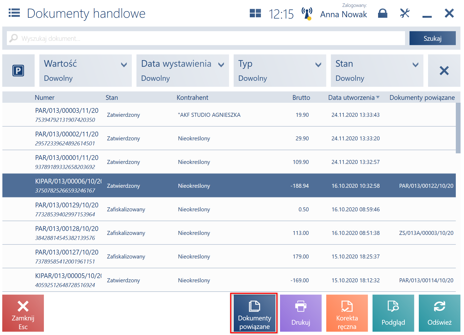
Task: Select document KIPAR/013/00005/10/20 row
Action: [x=229, y=280]
